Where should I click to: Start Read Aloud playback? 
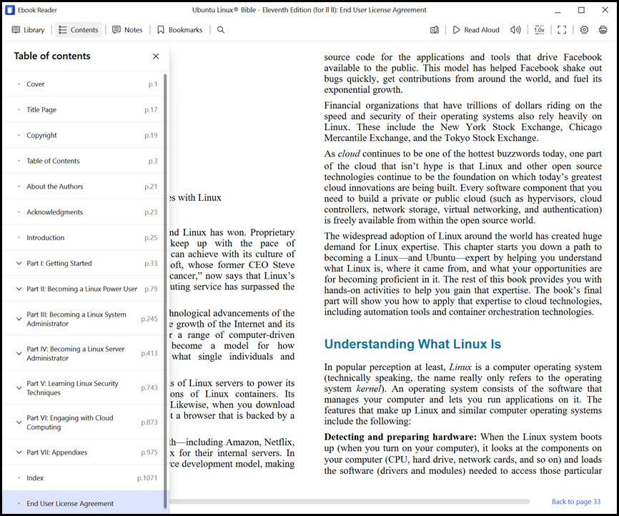(476, 30)
